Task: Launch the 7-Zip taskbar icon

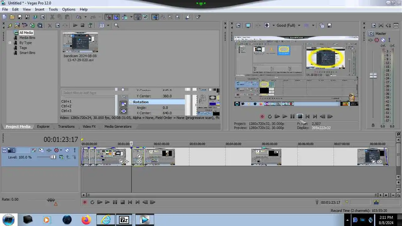Action: coord(124,220)
